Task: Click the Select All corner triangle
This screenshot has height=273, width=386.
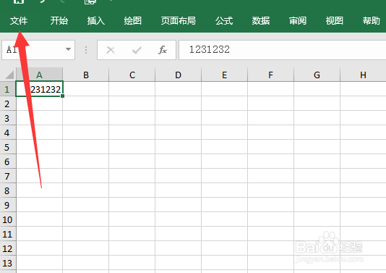Action: click(9, 75)
